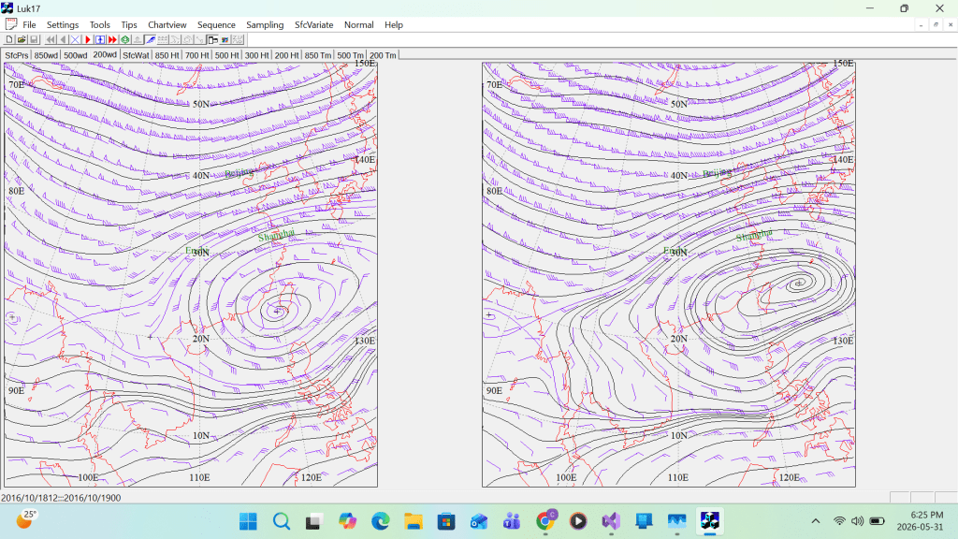
Task: Open the volume control in system tray
Action: [x=858, y=521]
